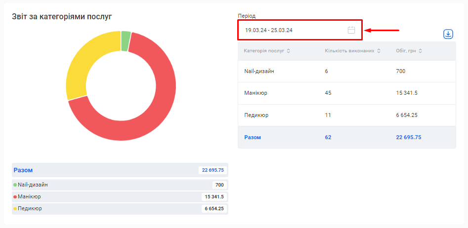The image size is (468, 228).
Task: Click the Педикюр legend value 6 654.25
Action: [x=214, y=209]
